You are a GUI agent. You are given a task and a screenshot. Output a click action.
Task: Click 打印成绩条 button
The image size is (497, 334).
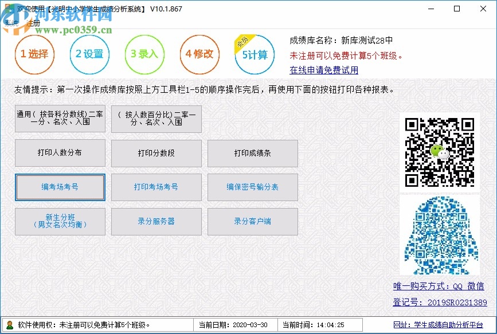(252, 153)
